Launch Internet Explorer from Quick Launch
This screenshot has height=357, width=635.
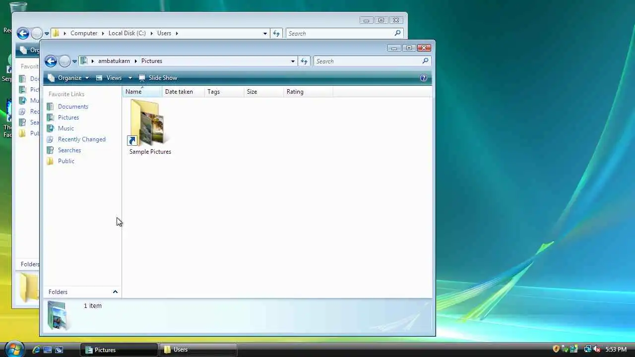[x=36, y=350]
